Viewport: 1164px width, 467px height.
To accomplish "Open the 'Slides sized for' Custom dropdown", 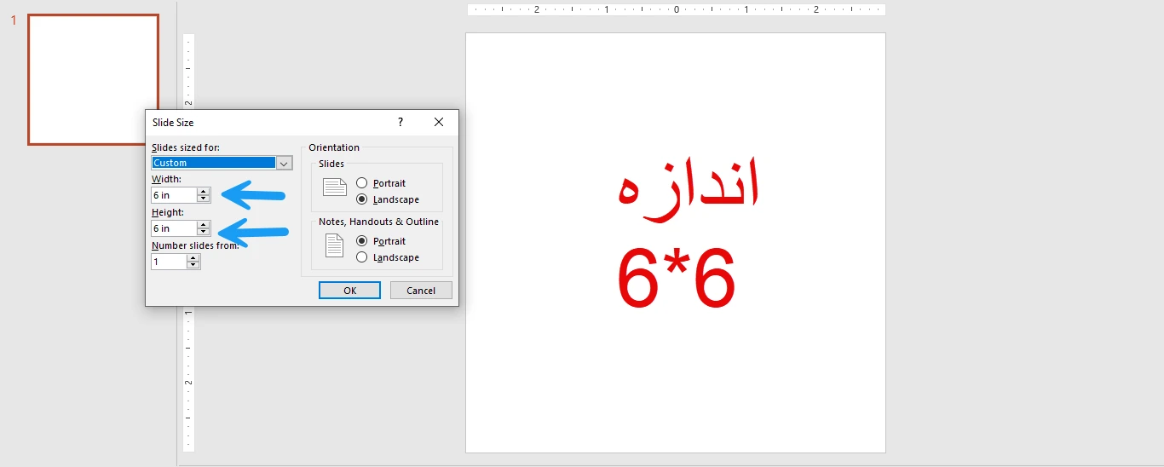I will (285, 163).
